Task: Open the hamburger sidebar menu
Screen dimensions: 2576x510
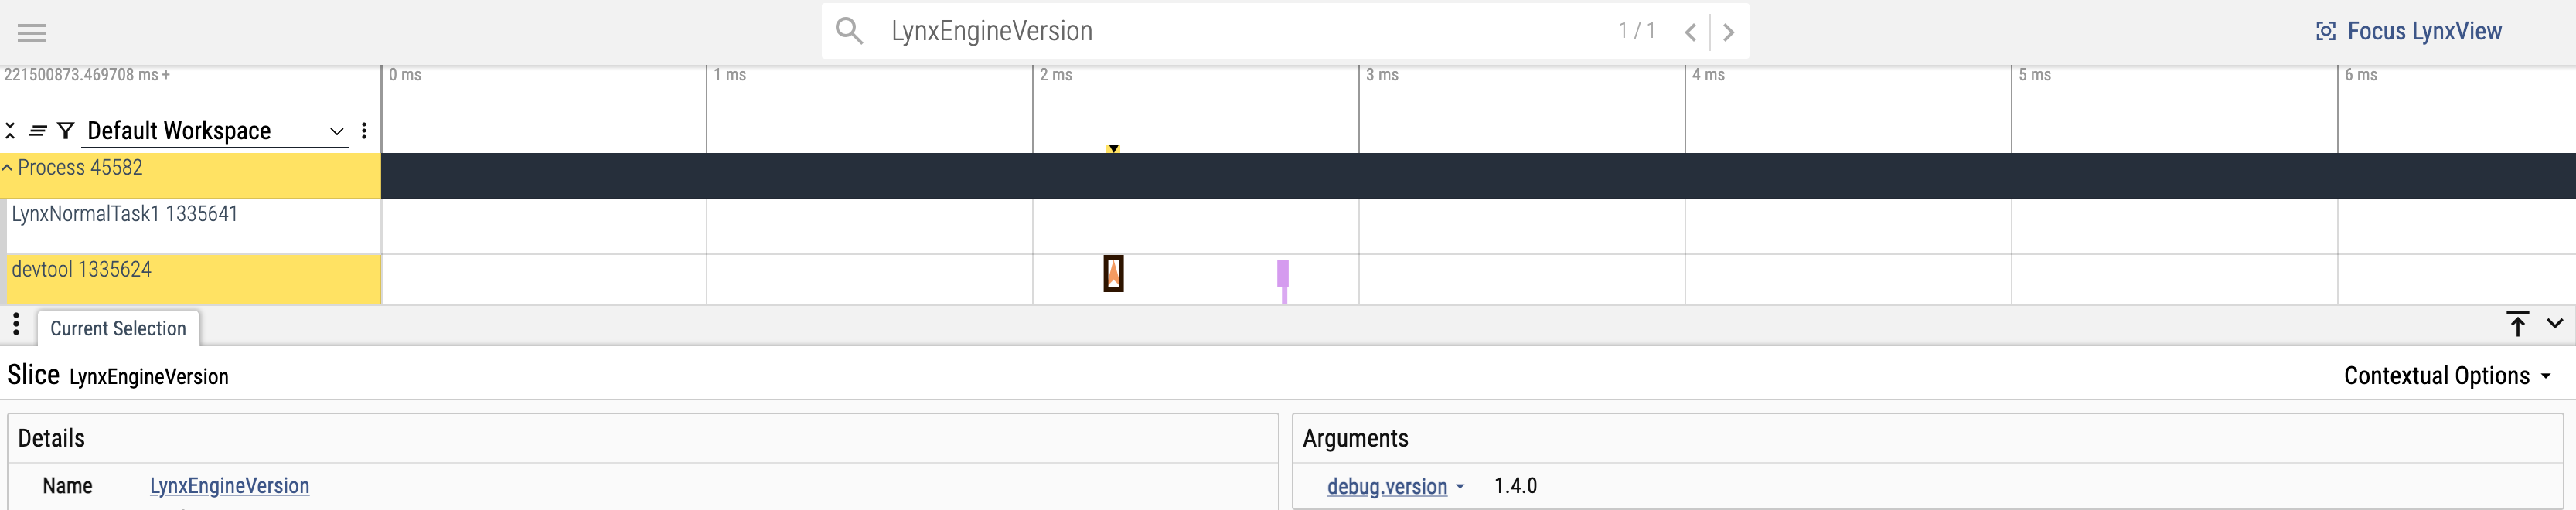Action: [x=32, y=33]
